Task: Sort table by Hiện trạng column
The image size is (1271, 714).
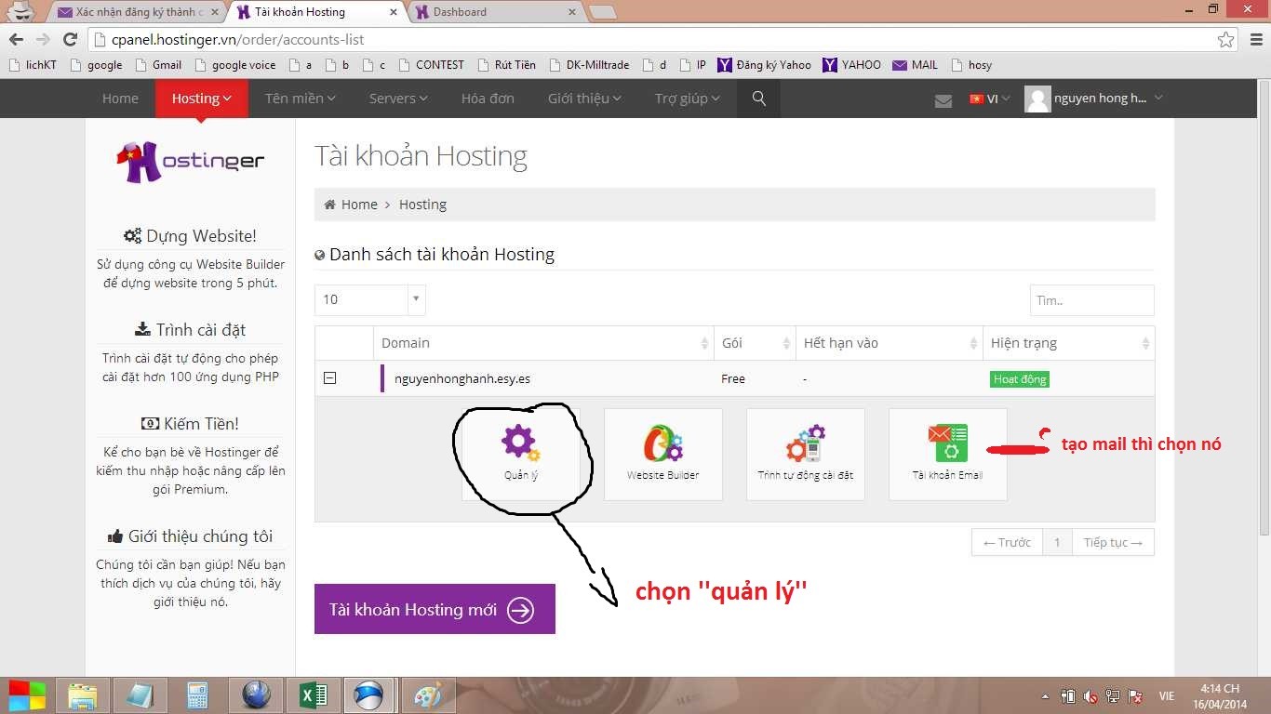Action: click(x=1068, y=343)
